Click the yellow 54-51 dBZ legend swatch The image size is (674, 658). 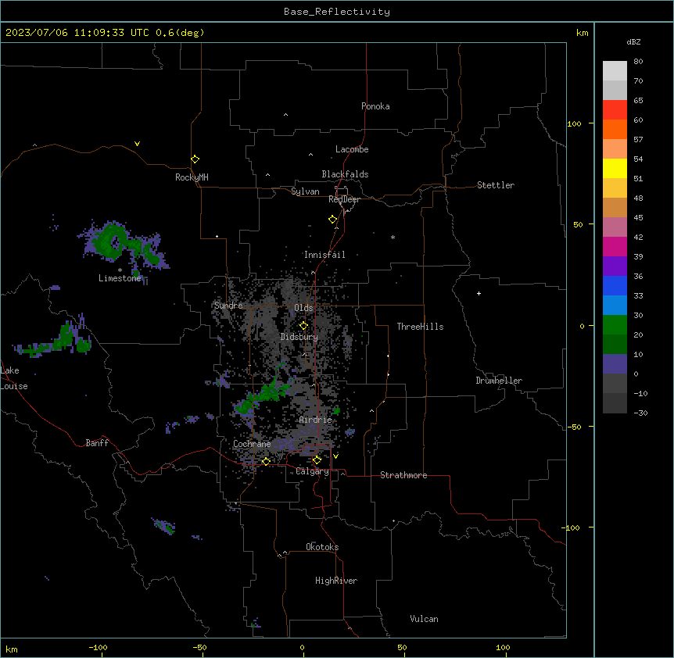[615, 168]
